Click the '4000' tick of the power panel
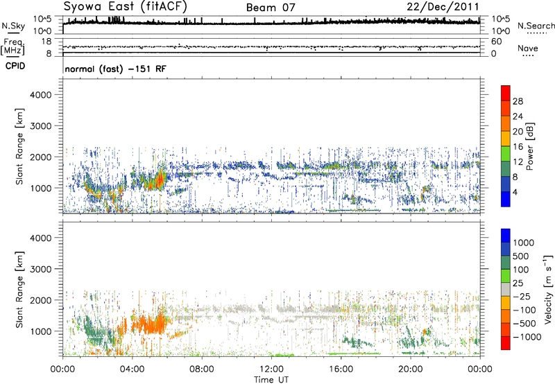 tap(40, 95)
